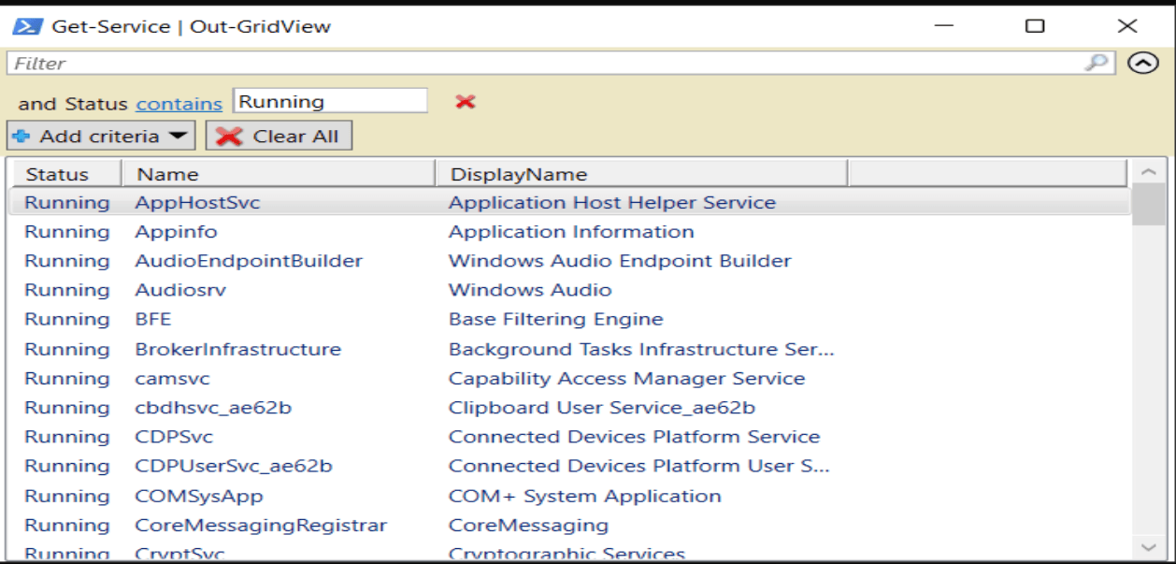The width and height of the screenshot is (1176, 564).
Task: Maximize the Out-GridView window
Action: click(x=1035, y=26)
